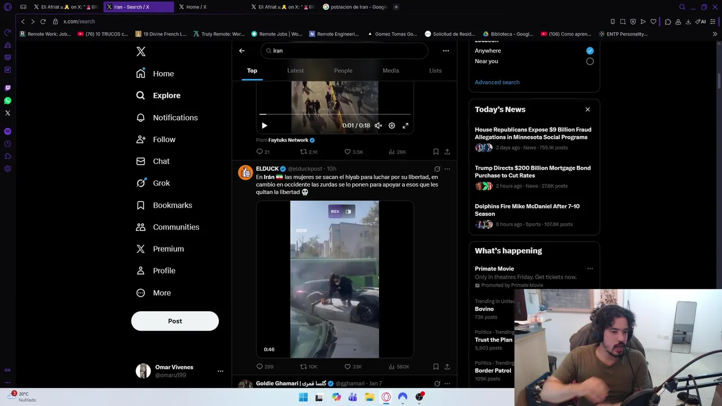Unmute the Faytuks video
Screen dimensions: 722x406
coord(378,126)
